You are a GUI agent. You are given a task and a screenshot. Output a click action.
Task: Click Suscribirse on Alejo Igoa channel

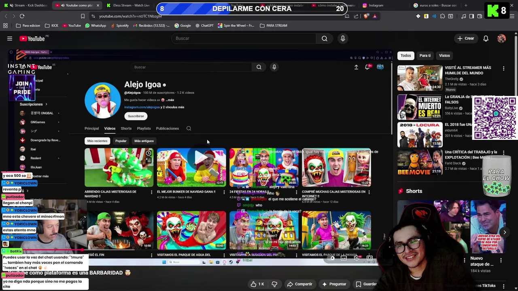(x=136, y=116)
